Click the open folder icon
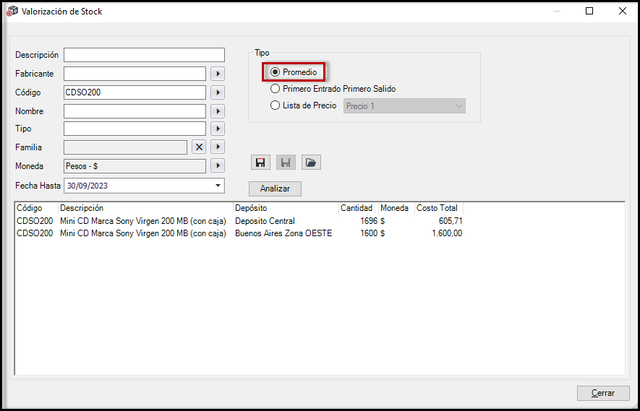The height and width of the screenshot is (411, 640). point(311,163)
